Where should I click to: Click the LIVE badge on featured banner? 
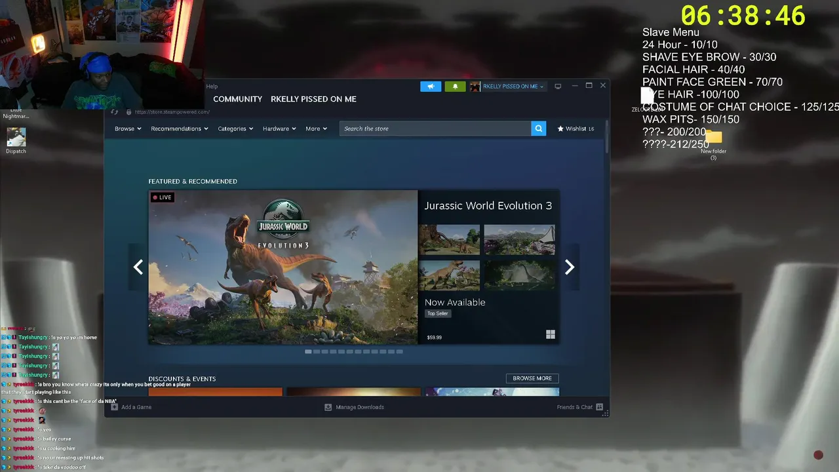point(162,197)
